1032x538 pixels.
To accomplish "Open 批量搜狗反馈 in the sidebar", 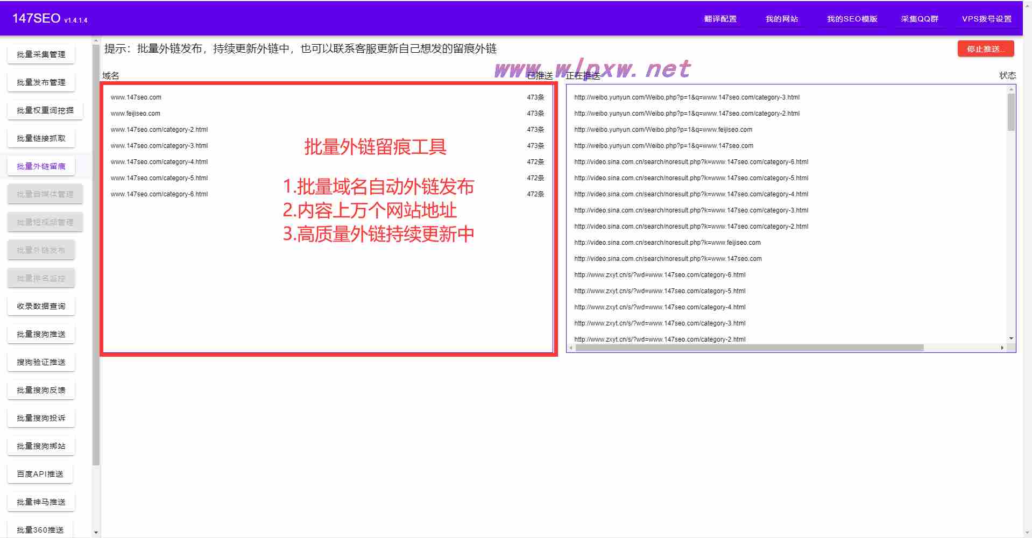I will [x=41, y=390].
